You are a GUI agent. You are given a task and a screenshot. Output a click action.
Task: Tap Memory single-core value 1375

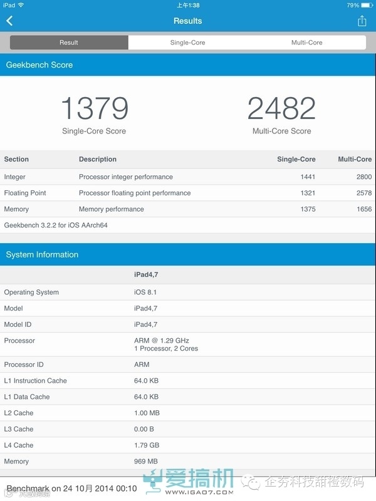point(308,209)
